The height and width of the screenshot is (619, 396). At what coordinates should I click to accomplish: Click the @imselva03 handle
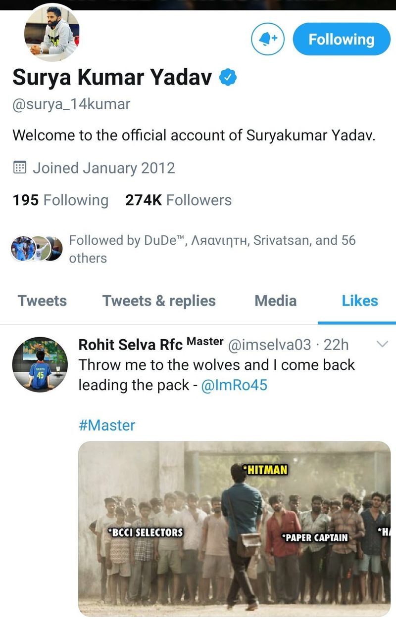269,345
